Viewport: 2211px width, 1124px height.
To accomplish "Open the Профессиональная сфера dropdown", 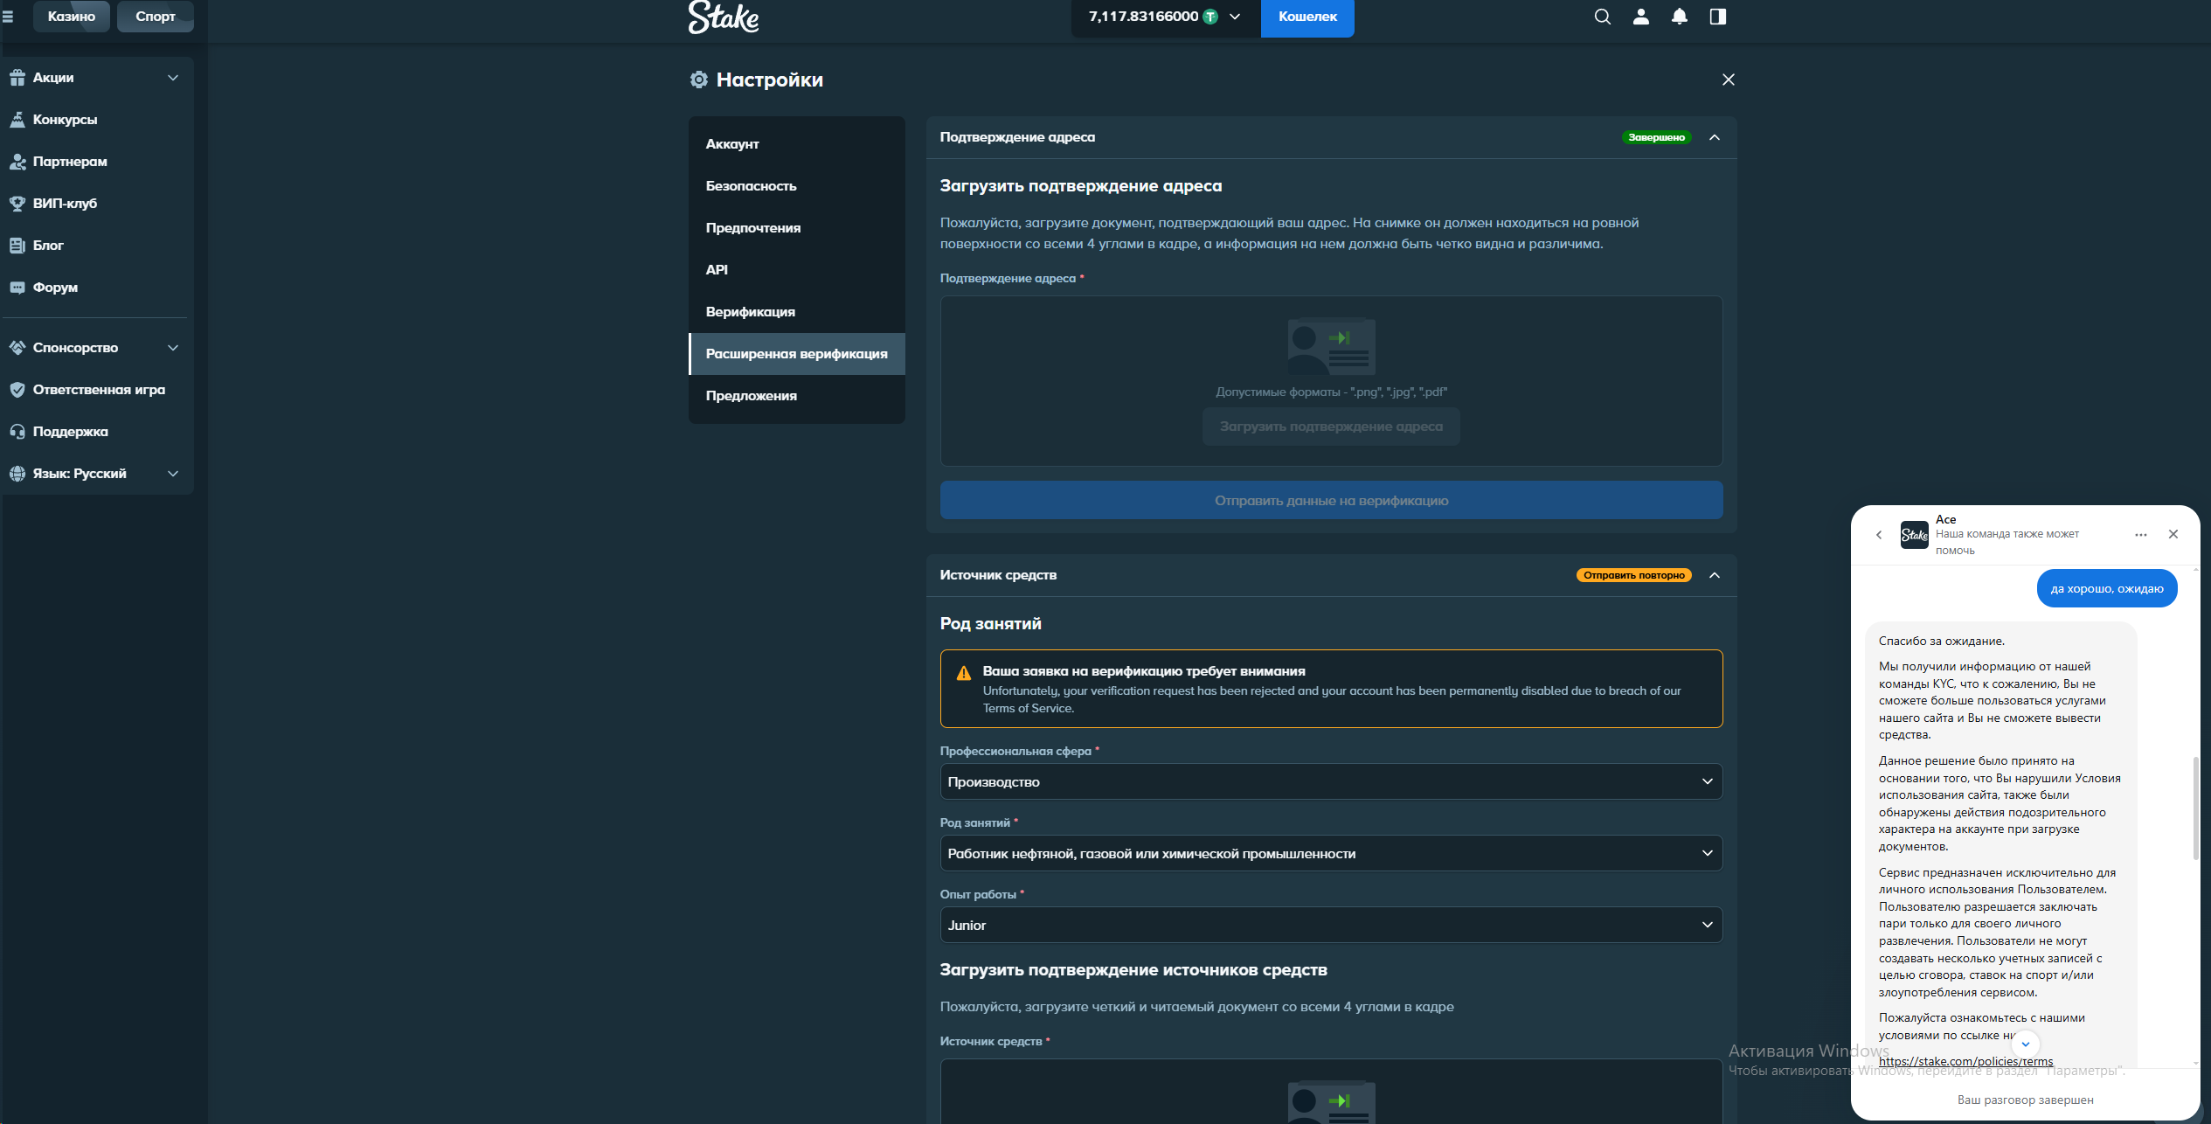I will [x=1331, y=781].
